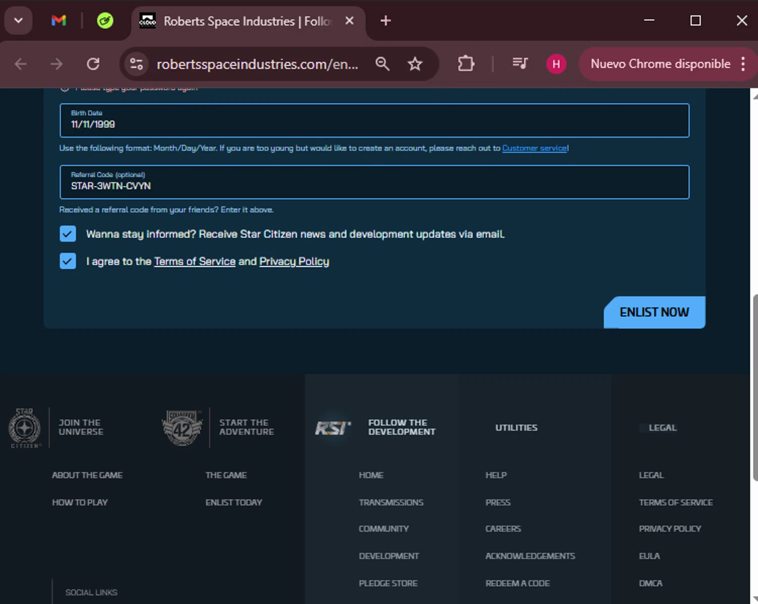
Task: View site information icon in address bar
Action: tap(136, 64)
